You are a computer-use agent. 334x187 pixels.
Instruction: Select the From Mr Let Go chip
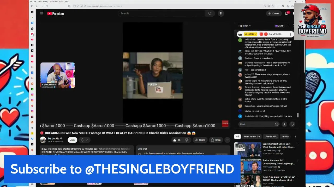(x=252, y=137)
